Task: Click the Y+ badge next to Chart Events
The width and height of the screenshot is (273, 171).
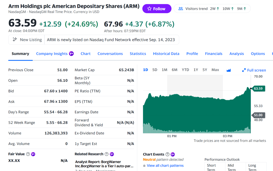Action: (173, 154)
